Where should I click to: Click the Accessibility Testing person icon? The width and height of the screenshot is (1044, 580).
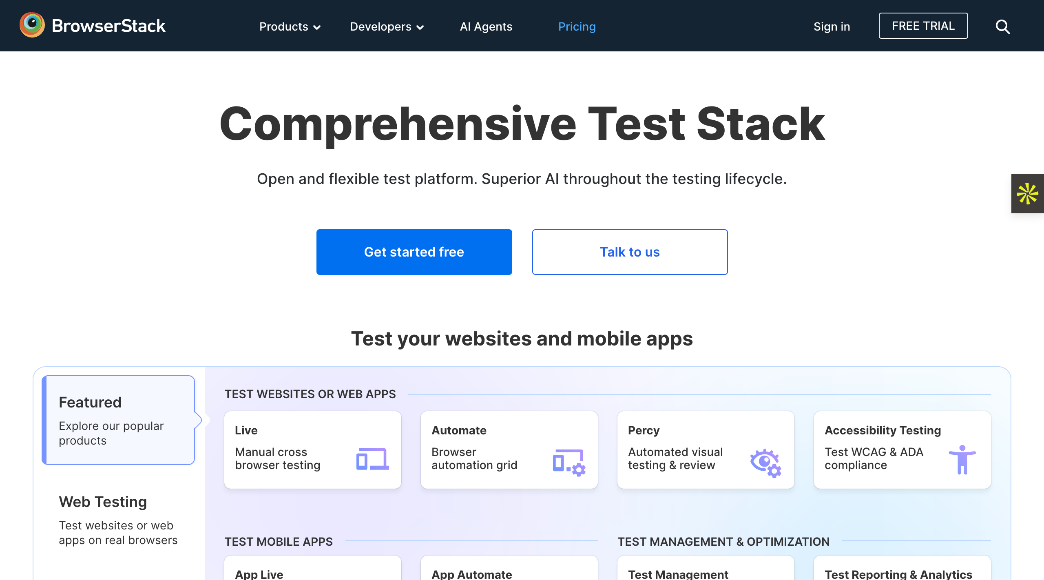coord(962,460)
